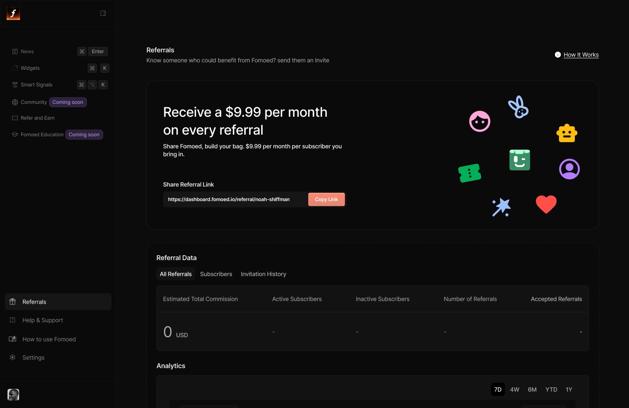The width and height of the screenshot is (629, 408).
Task: Select the 7D analytics range
Action: 498,389
